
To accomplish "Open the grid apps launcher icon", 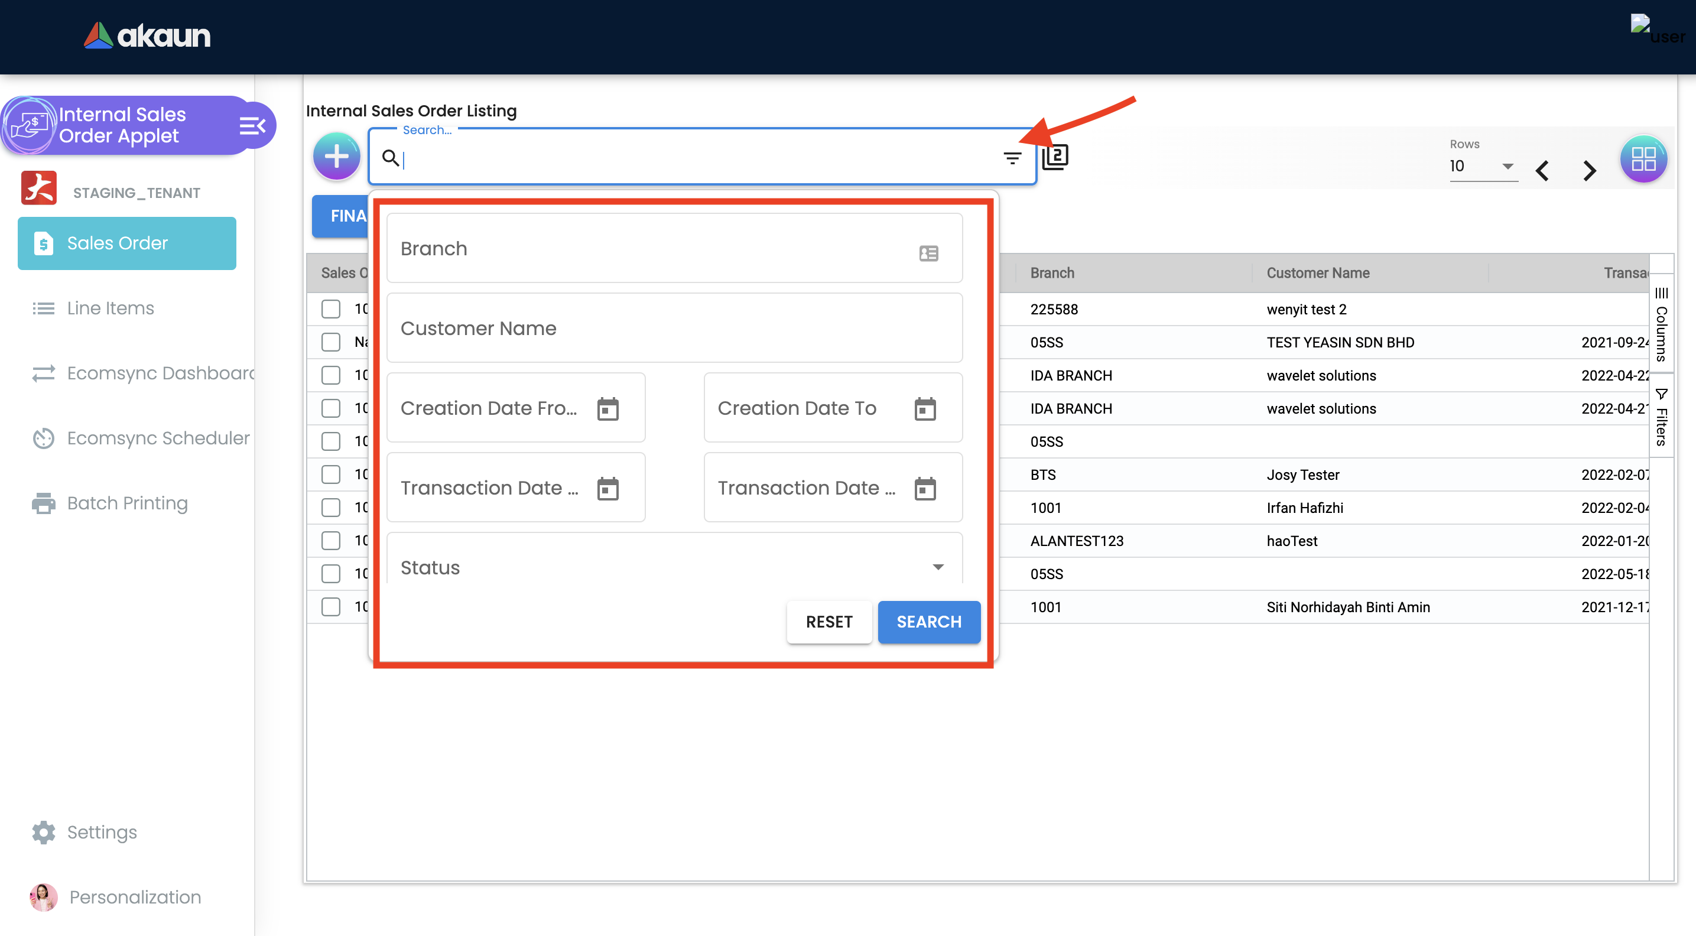I will [1643, 158].
